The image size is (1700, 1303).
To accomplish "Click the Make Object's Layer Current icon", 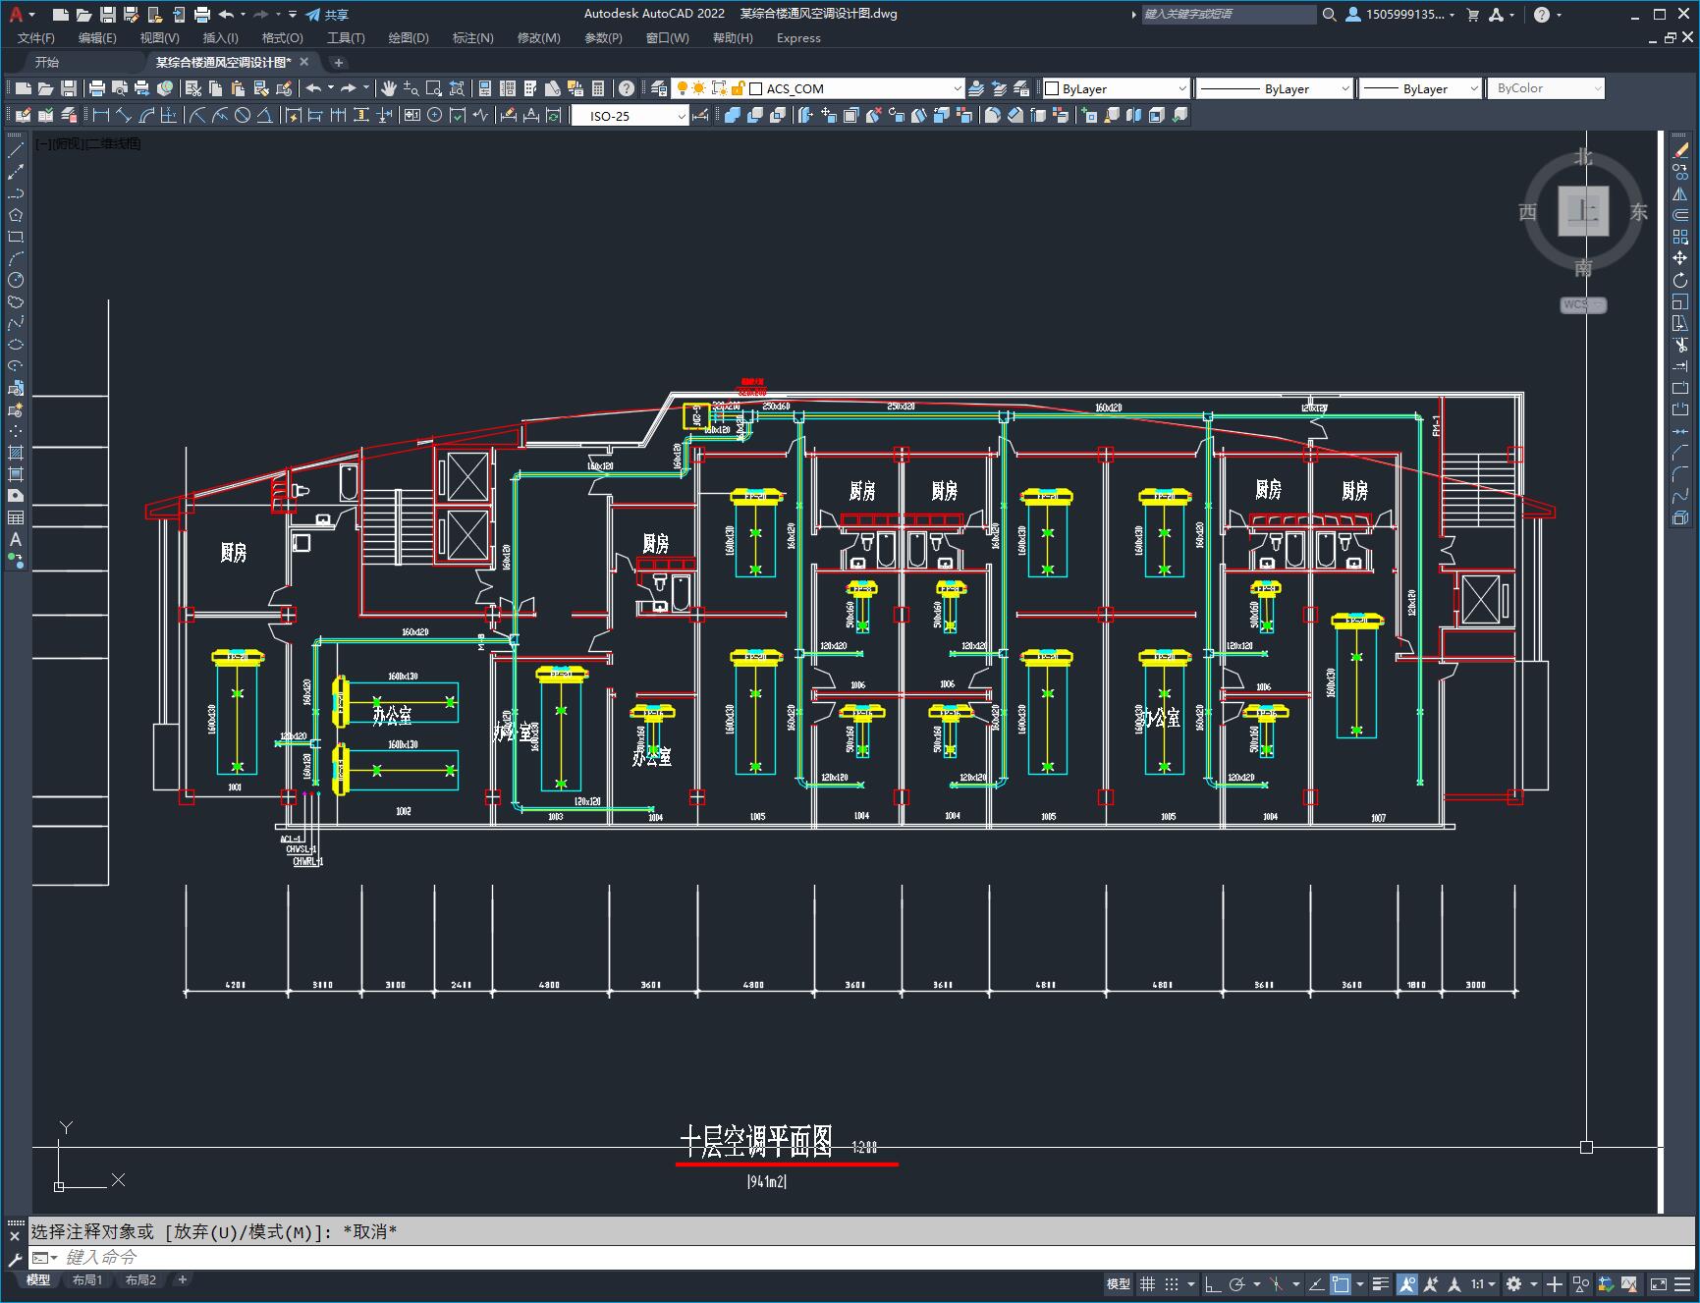I will click(x=976, y=88).
